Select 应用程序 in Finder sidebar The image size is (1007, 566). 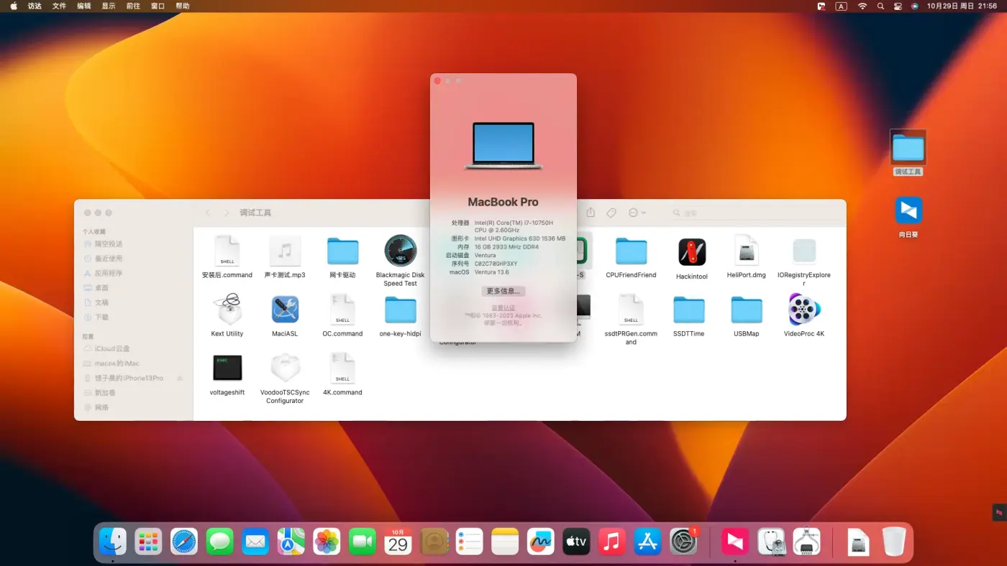tap(109, 273)
